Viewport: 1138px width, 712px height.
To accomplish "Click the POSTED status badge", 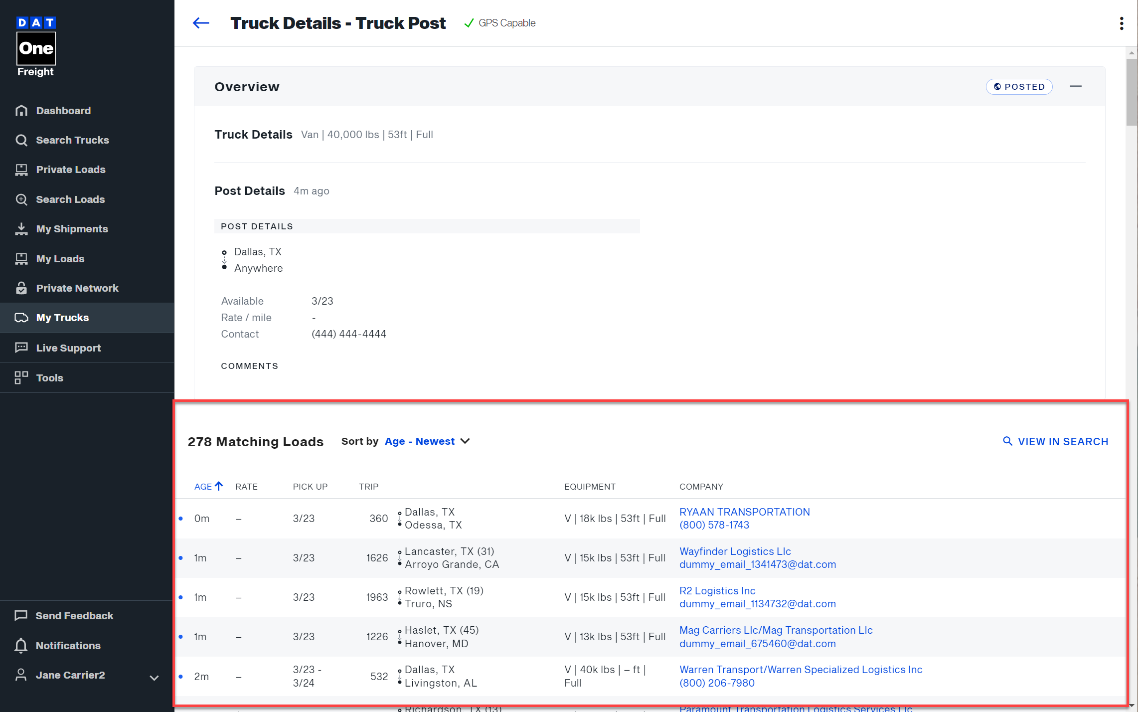I will click(x=1019, y=86).
